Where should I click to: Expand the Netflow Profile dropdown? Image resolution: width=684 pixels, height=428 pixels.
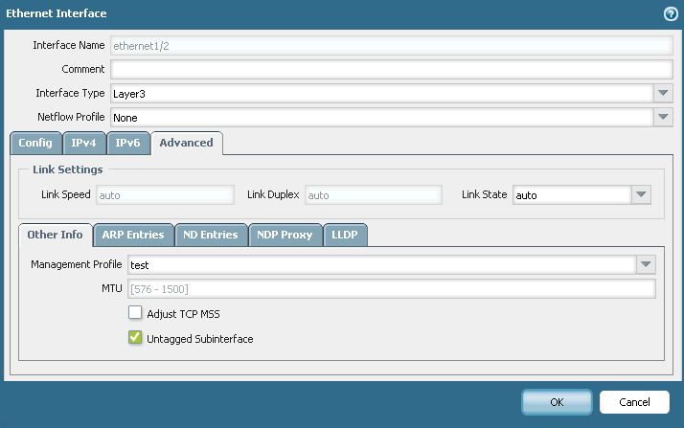point(663,117)
